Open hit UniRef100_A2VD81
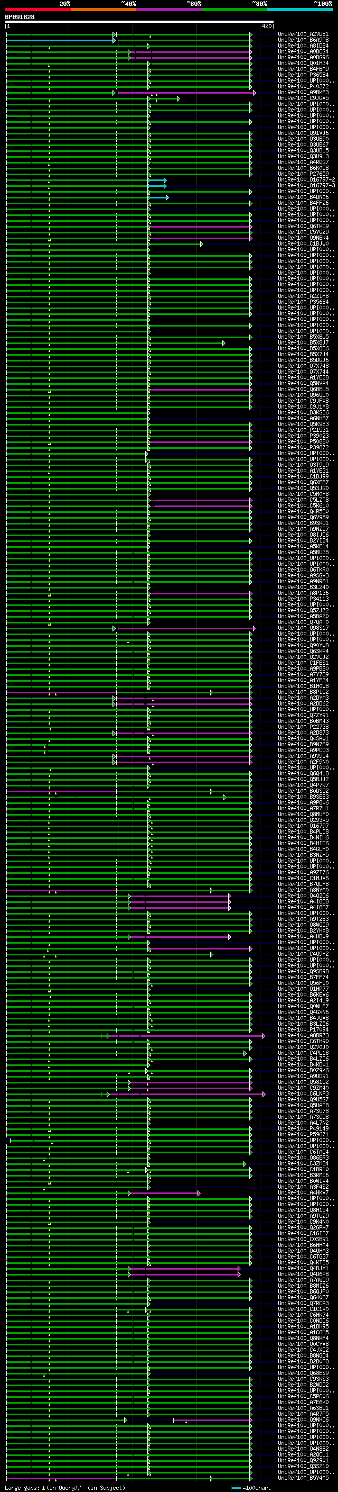Image resolution: width=338 pixels, height=1492 pixels. tap(303, 34)
